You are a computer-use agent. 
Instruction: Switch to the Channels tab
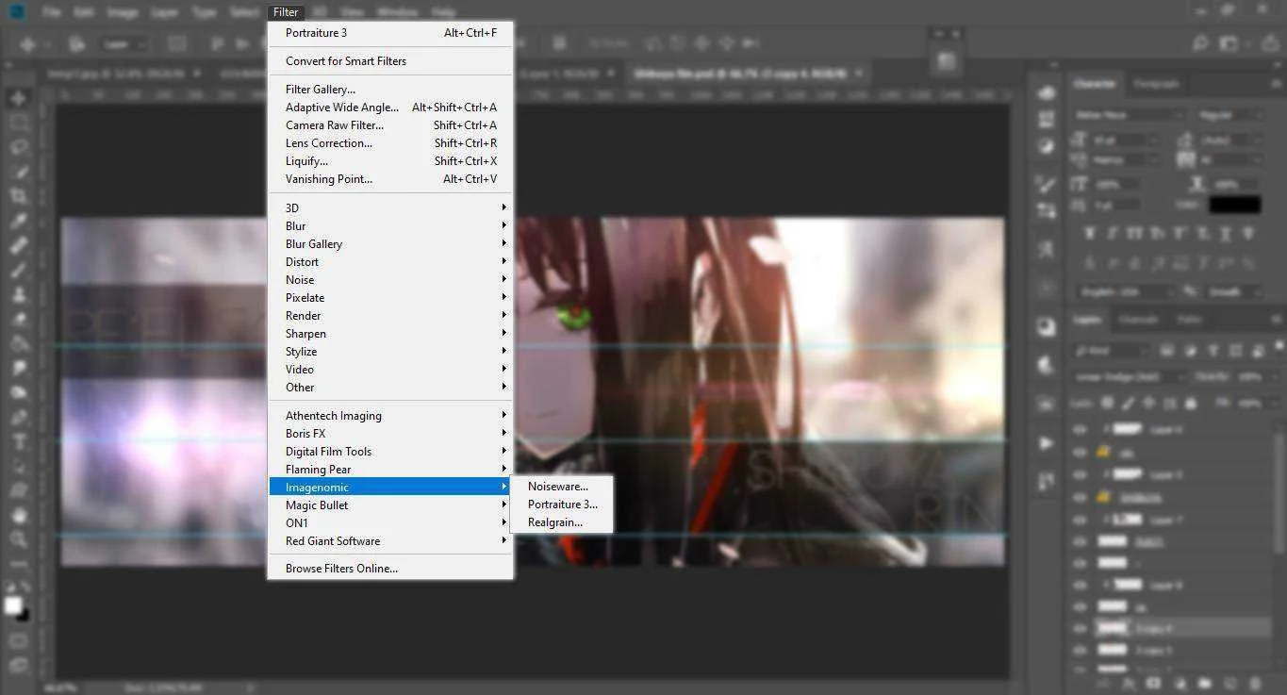[1137, 321]
